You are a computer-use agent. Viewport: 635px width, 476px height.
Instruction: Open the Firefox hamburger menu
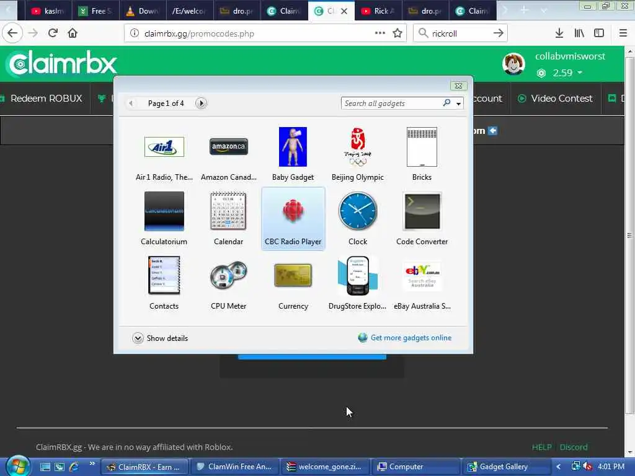click(623, 33)
